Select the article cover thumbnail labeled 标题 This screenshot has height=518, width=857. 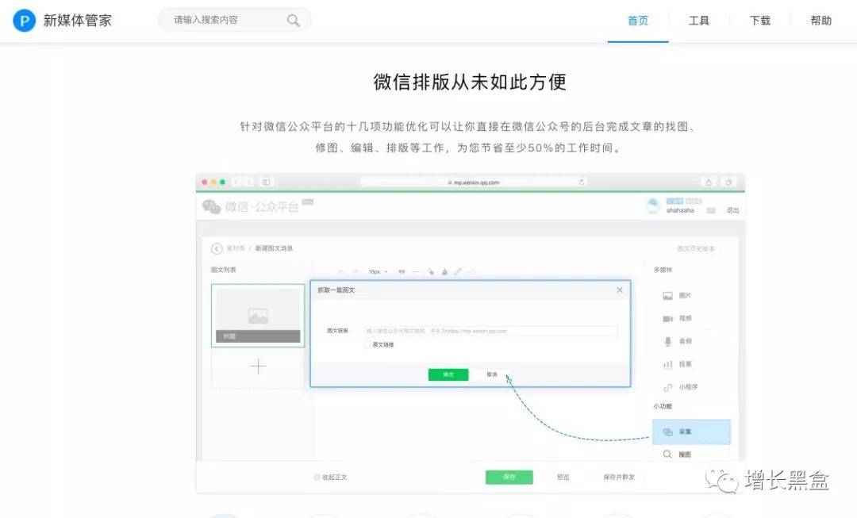pyautogui.click(x=258, y=315)
